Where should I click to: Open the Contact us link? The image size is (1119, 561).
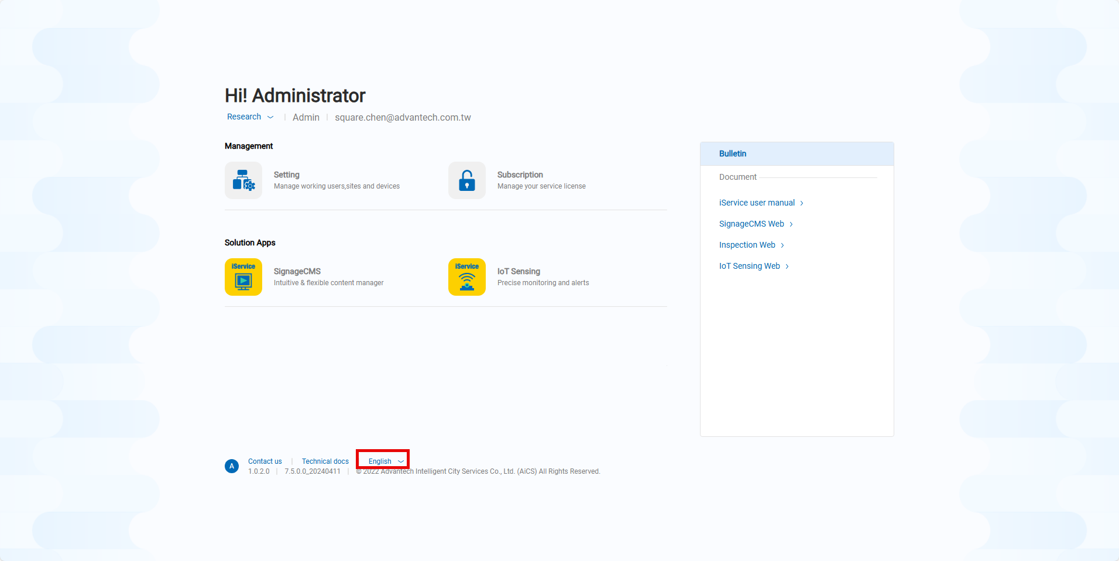pyautogui.click(x=265, y=461)
